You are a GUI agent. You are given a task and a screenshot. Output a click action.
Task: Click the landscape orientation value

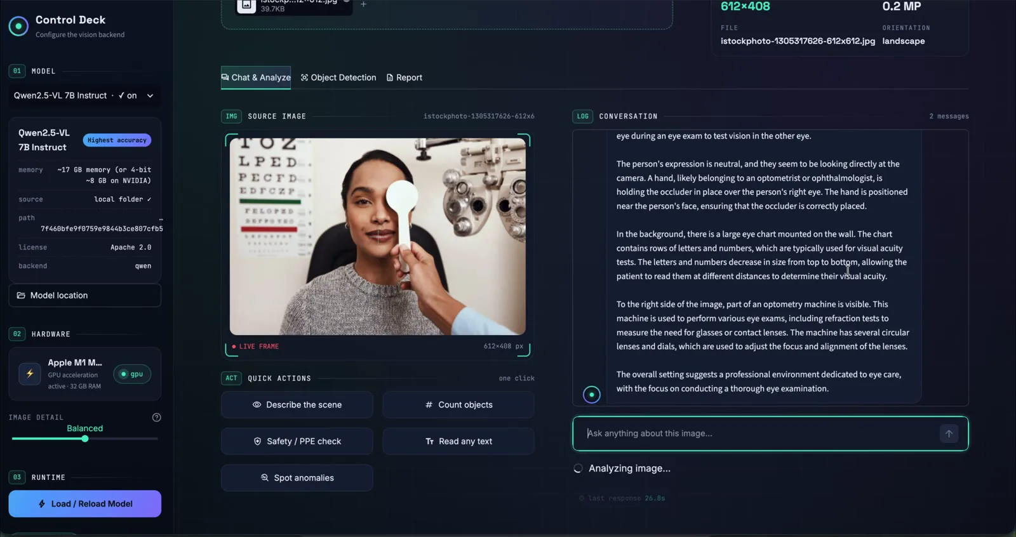(904, 41)
